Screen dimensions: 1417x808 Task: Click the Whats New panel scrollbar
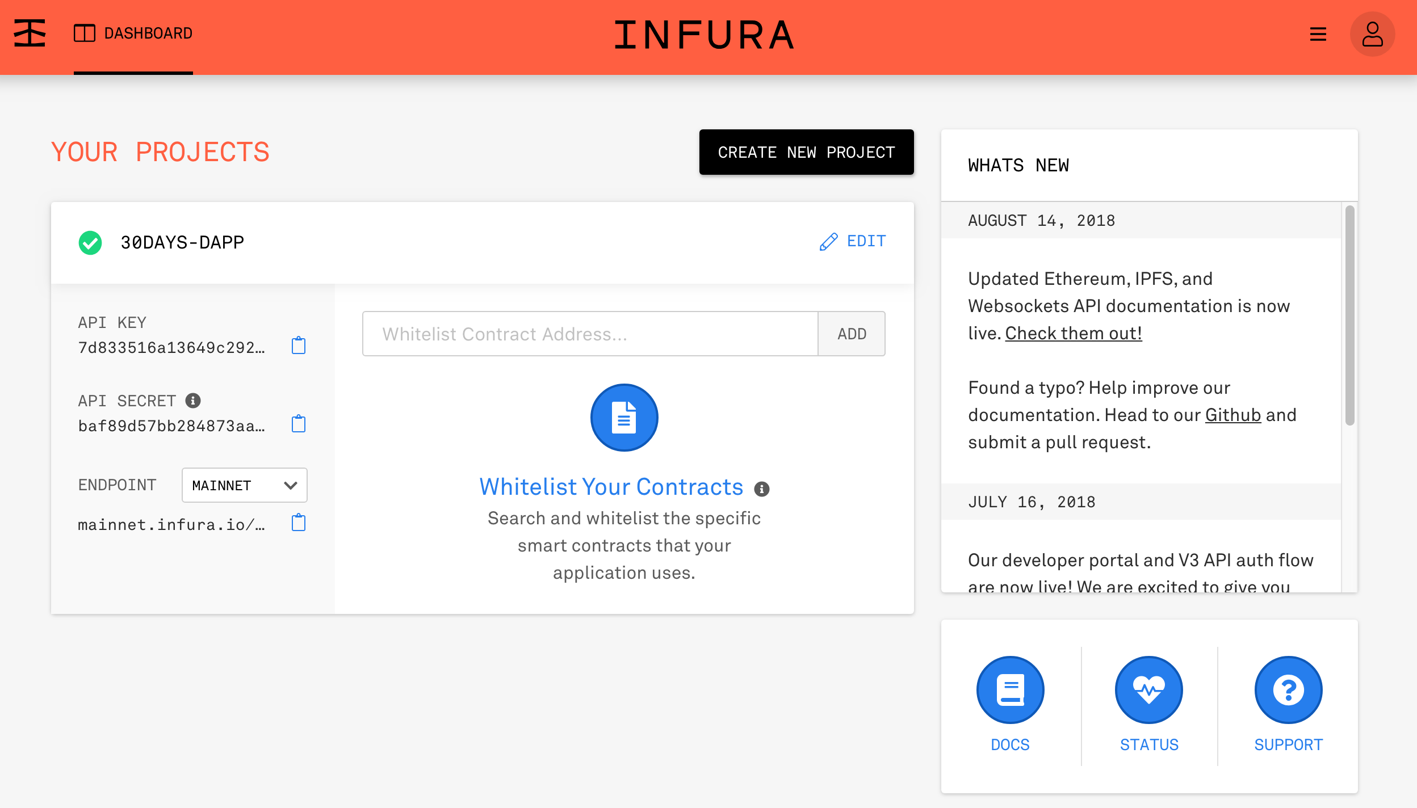point(1349,315)
